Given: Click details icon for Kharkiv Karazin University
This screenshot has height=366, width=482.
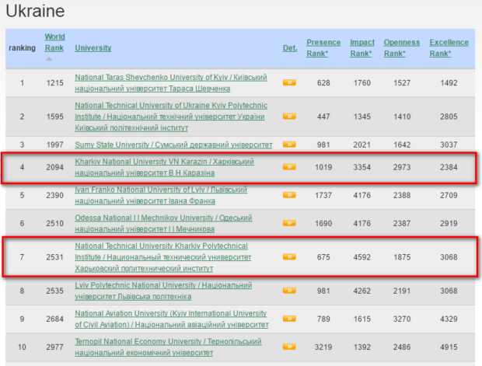Looking at the screenshot, I should pyautogui.click(x=289, y=166).
